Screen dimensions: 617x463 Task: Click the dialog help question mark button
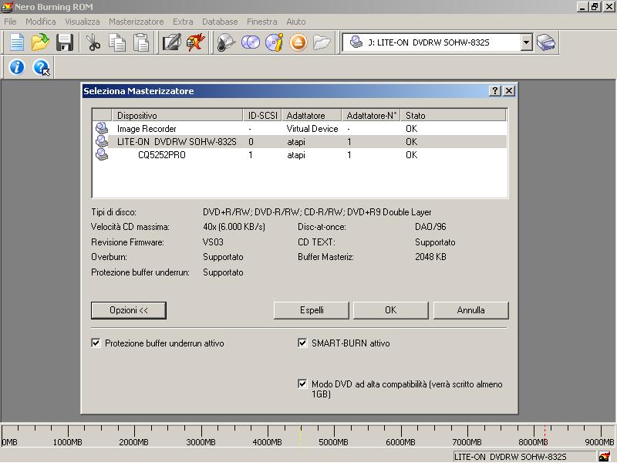coord(494,91)
